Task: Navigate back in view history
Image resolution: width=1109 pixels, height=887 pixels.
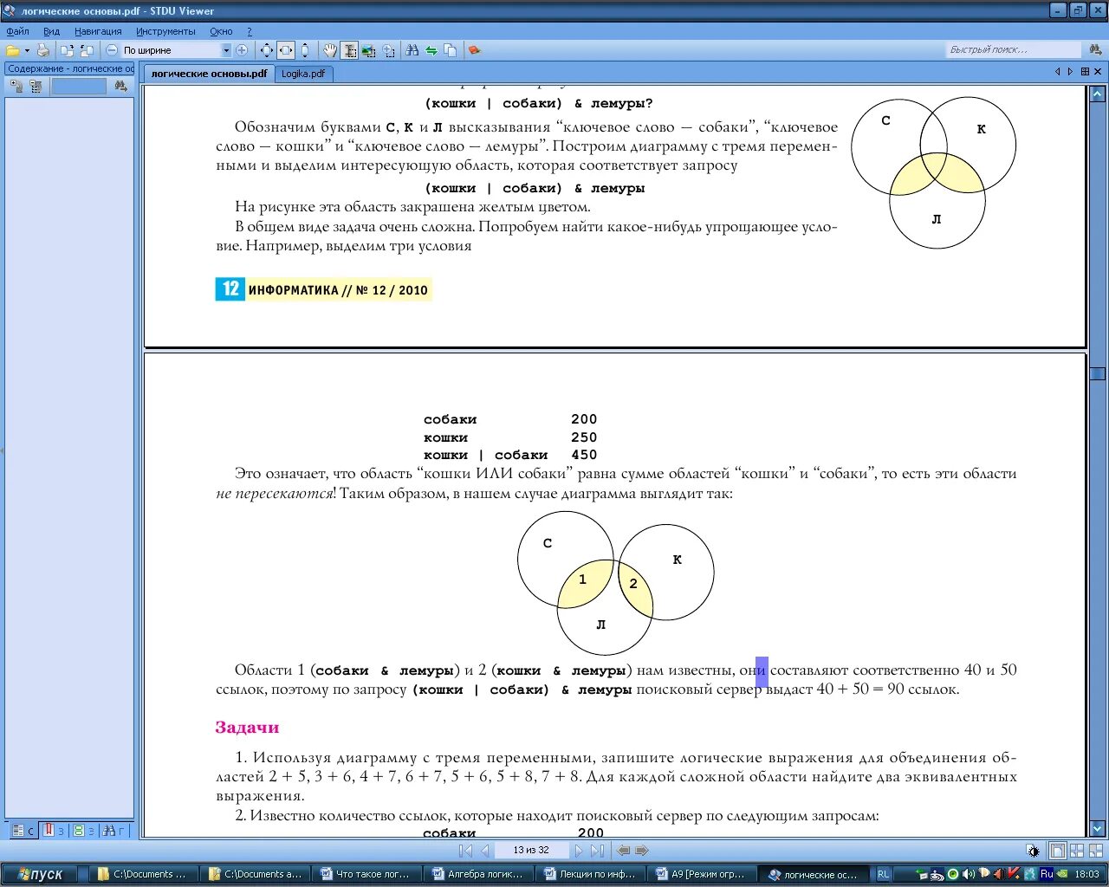Action: (x=623, y=851)
